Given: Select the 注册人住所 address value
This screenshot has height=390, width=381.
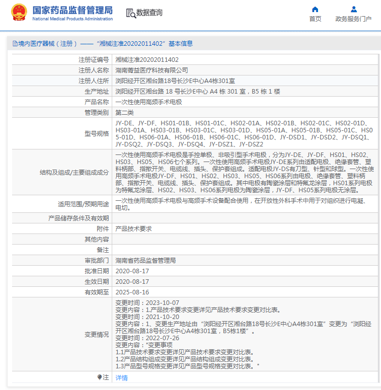Looking at the screenshot, I should [x=175, y=81].
